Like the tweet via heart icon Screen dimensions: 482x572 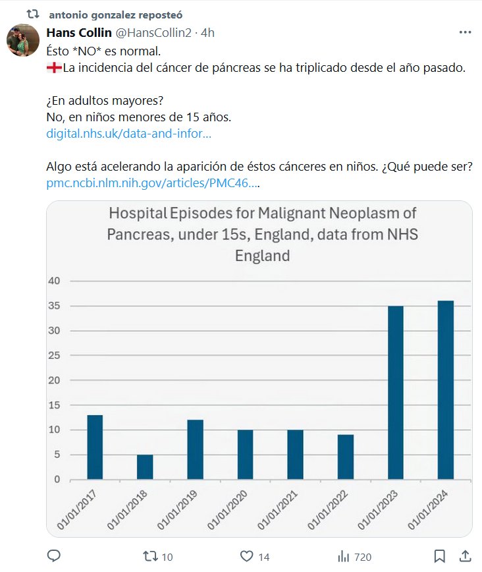point(247,556)
